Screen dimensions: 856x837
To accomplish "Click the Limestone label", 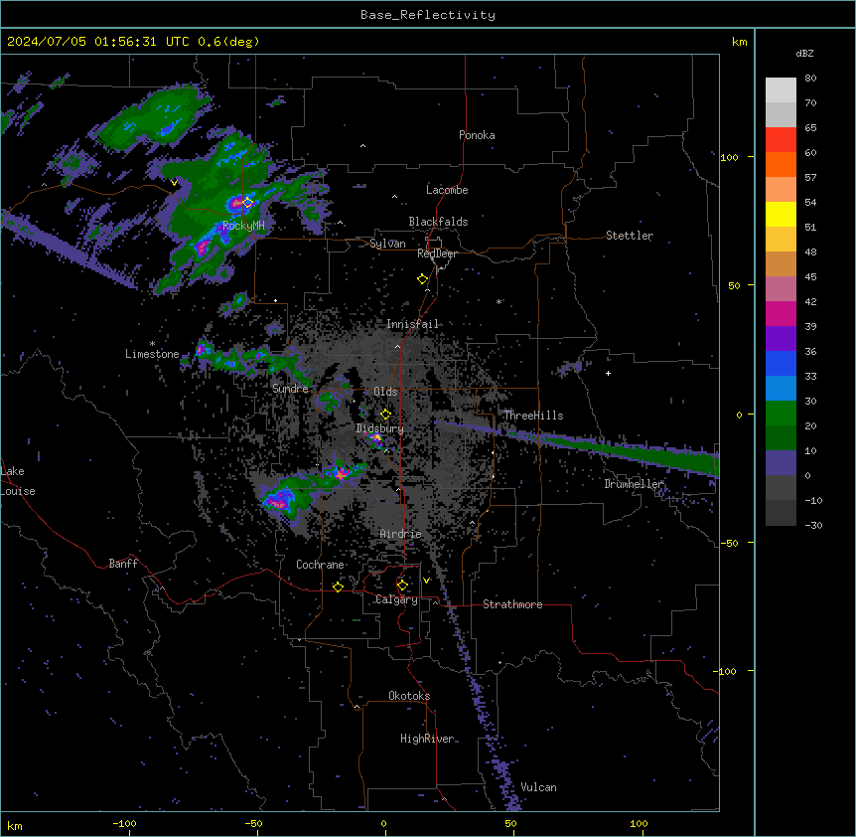I will tap(152, 354).
